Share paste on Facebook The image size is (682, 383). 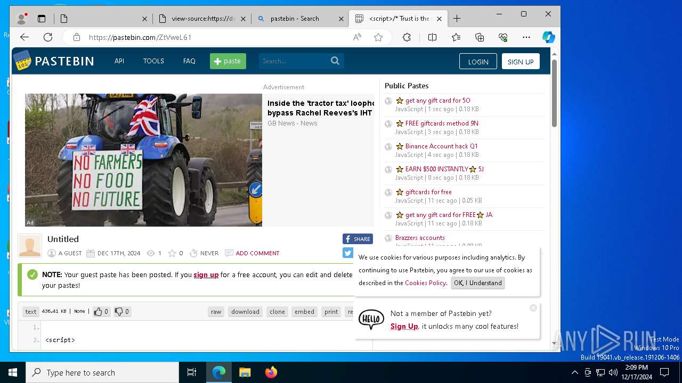click(x=358, y=239)
